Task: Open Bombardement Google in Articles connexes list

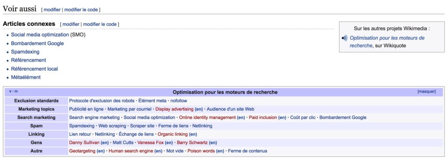Action: coord(38,43)
